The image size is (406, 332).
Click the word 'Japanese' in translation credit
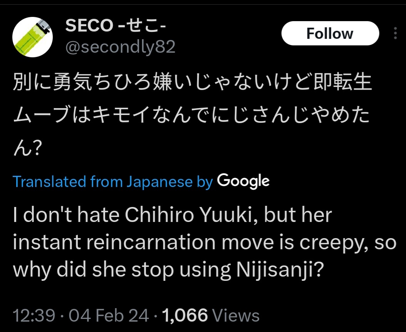(x=161, y=181)
